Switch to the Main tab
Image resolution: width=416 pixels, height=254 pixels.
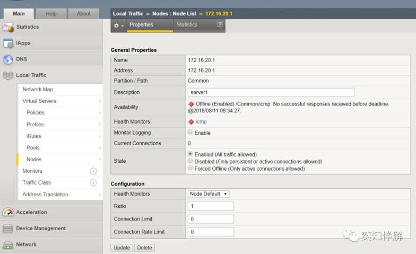[19, 14]
